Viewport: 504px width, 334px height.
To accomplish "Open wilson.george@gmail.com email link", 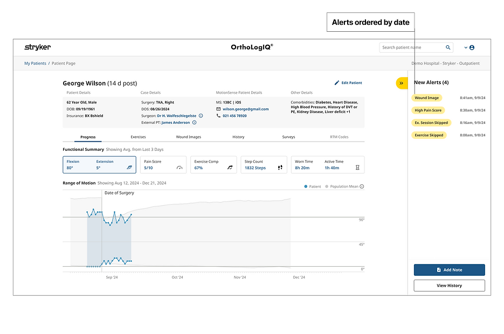I will [246, 109].
